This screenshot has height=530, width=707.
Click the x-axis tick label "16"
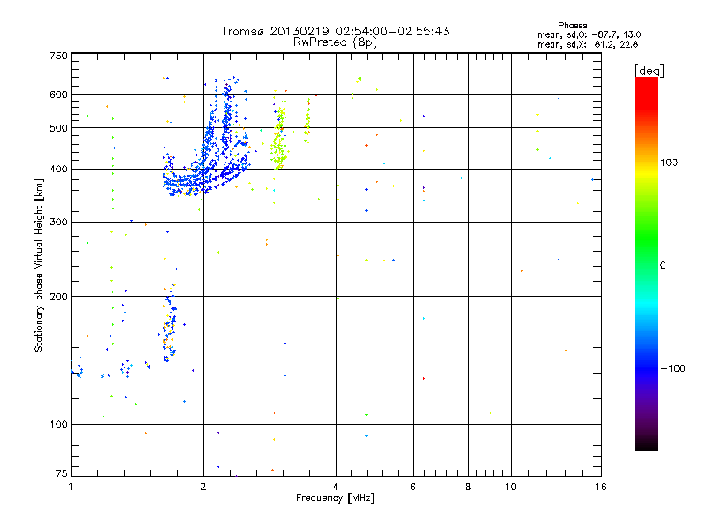click(x=601, y=487)
